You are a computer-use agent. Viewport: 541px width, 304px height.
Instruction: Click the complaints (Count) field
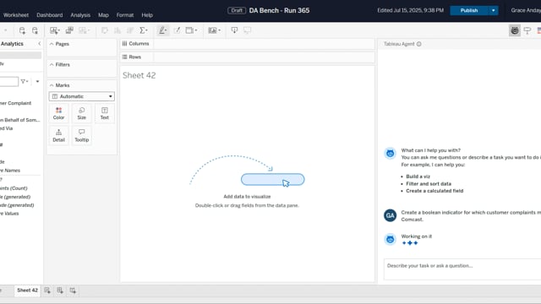coord(14,188)
